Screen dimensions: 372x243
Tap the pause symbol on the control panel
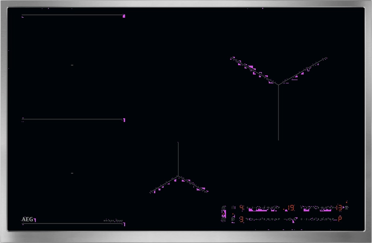[233, 208]
